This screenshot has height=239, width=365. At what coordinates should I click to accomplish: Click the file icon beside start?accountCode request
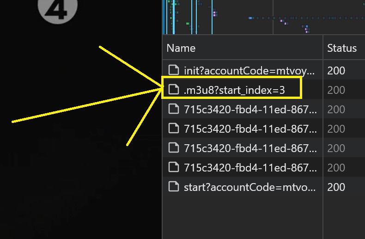(x=174, y=187)
